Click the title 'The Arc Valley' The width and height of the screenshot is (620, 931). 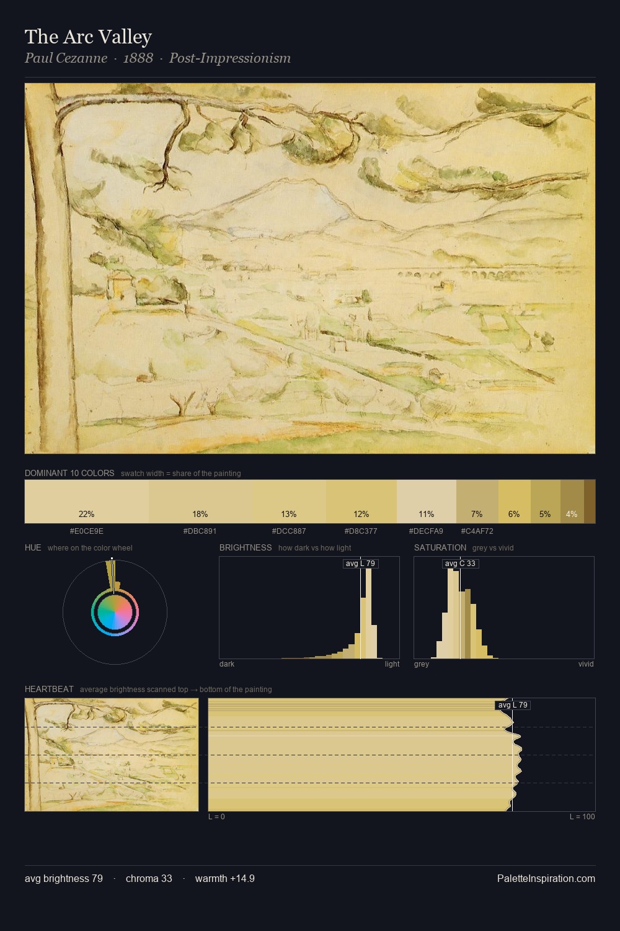(88, 37)
